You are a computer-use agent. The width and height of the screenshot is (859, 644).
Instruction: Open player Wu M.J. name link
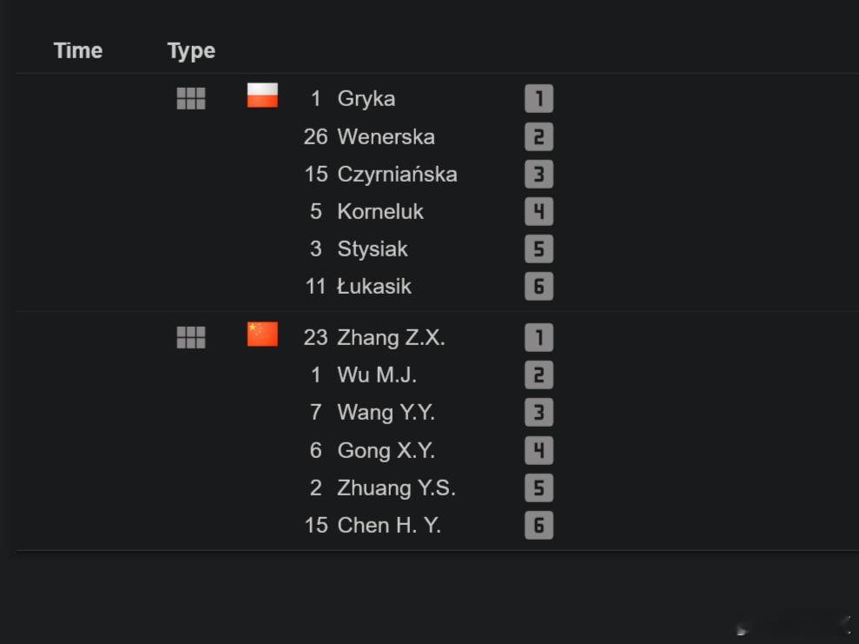(x=377, y=375)
